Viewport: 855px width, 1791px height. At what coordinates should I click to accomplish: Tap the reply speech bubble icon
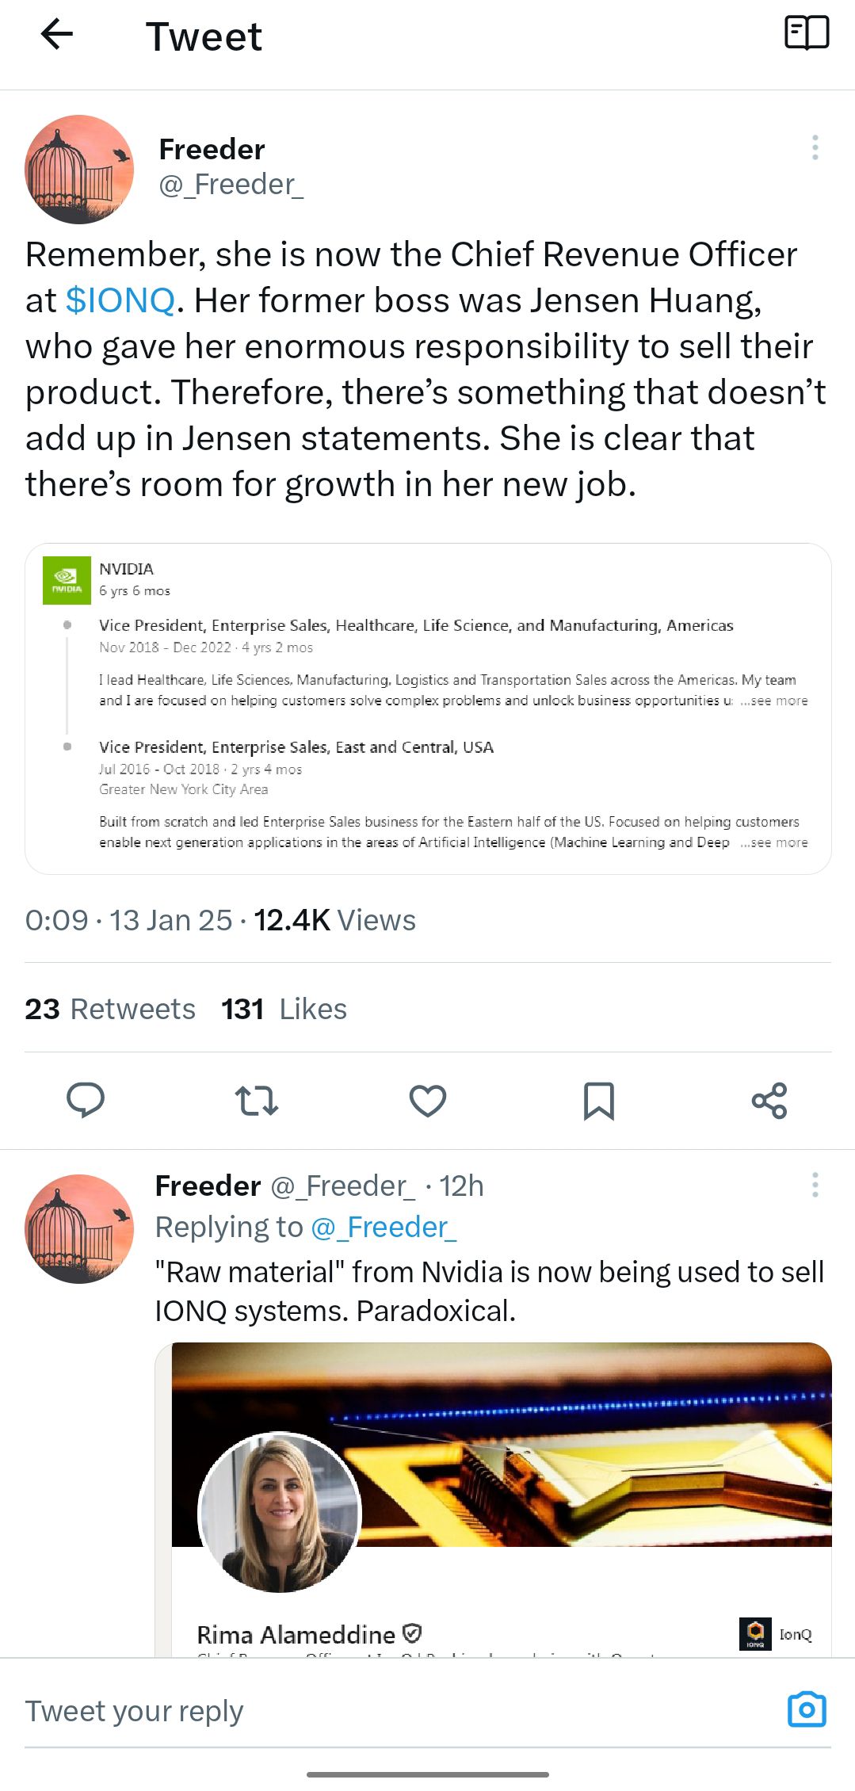click(86, 1100)
